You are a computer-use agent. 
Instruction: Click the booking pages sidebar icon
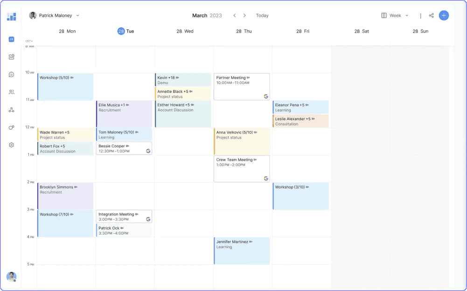(11, 57)
